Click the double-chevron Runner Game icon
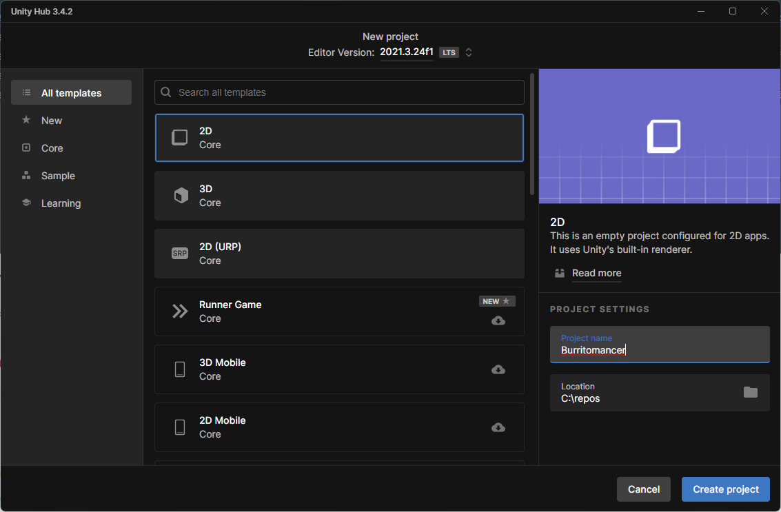781x512 pixels. tap(180, 311)
